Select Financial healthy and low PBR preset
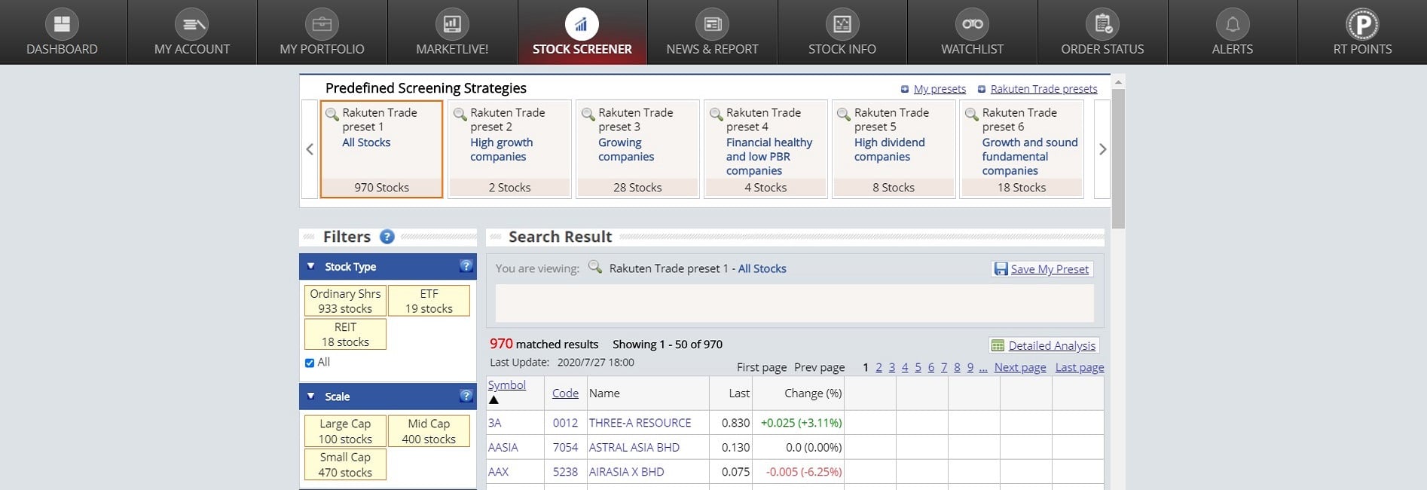The width and height of the screenshot is (1427, 490). click(x=765, y=149)
